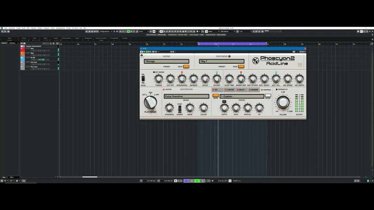Toggle distortion ACTIVE switch
Screen dimensions: 374x210
pos(164,90)
